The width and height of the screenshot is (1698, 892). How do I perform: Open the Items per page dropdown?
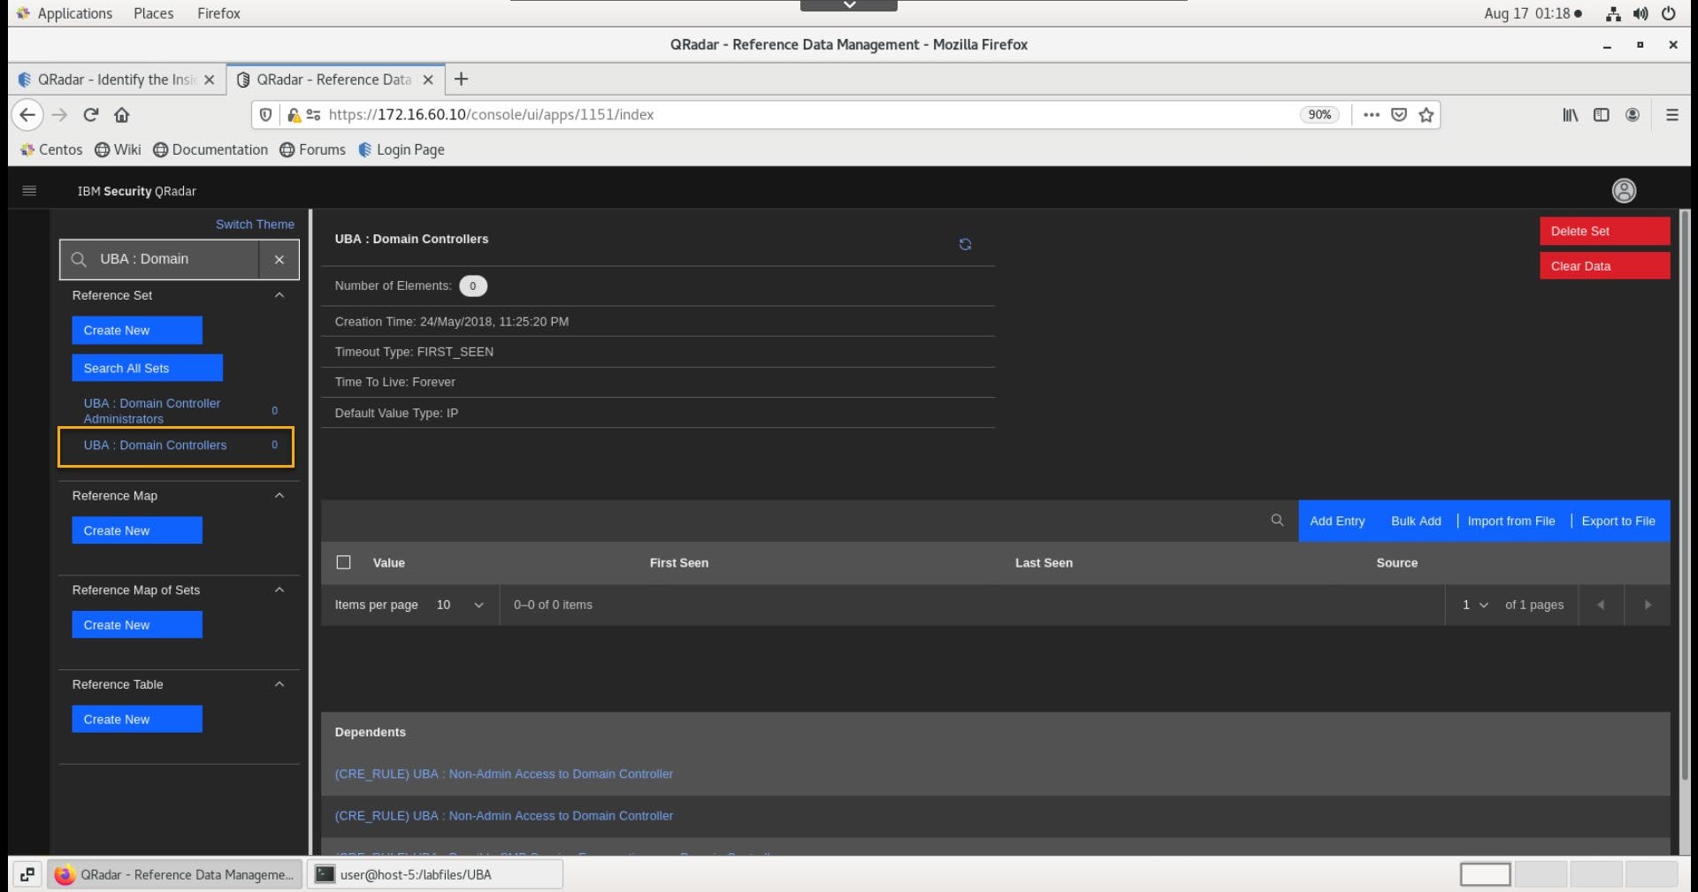coord(460,605)
